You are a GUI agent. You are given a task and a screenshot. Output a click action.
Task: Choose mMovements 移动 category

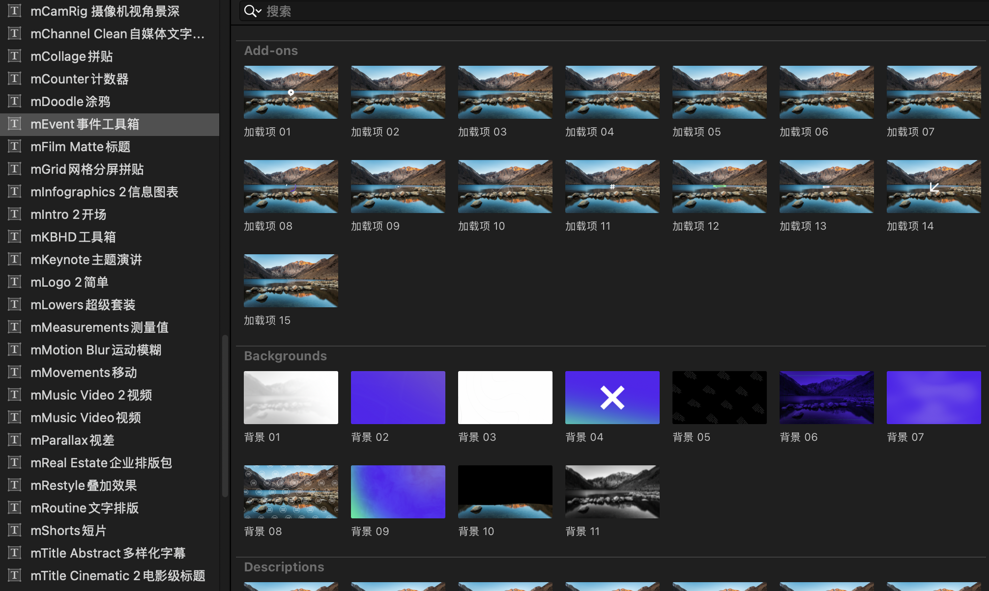(x=110, y=373)
